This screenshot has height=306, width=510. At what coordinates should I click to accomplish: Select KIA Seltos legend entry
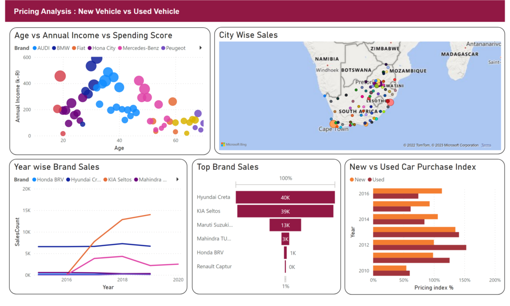118,179
